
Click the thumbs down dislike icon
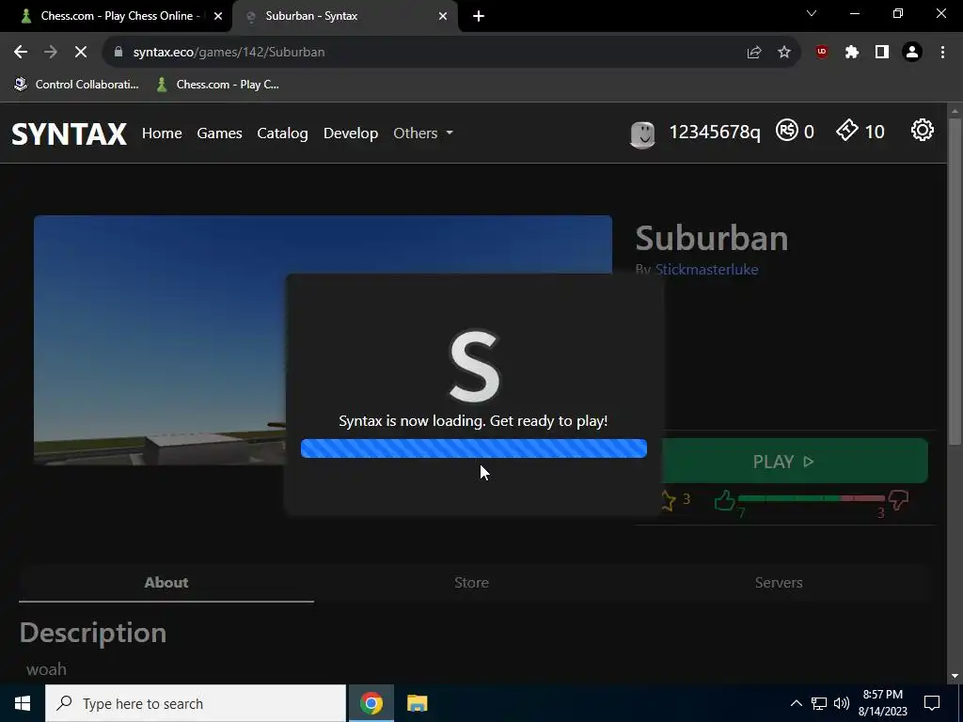[898, 500]
